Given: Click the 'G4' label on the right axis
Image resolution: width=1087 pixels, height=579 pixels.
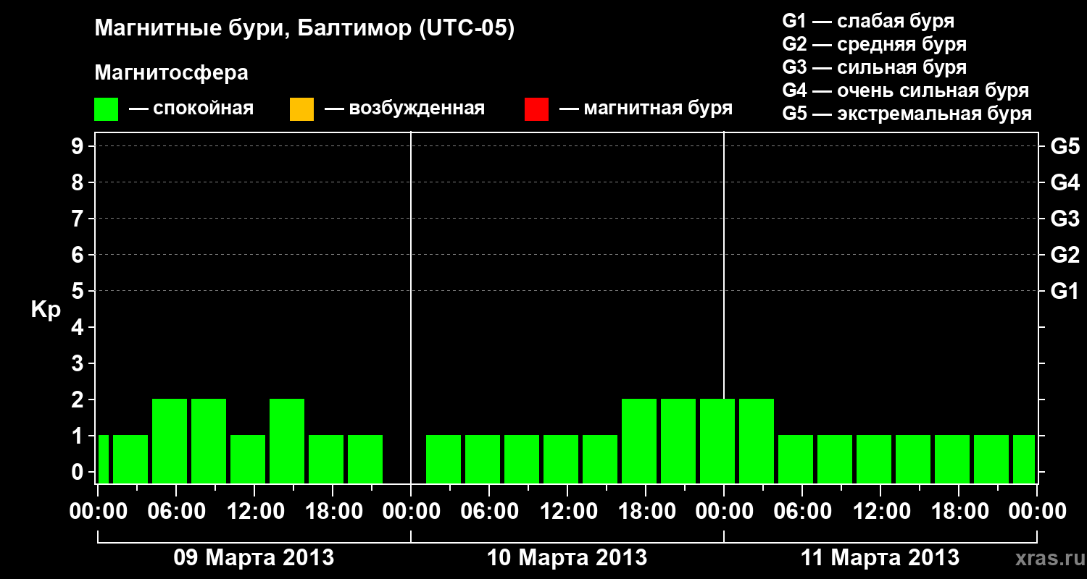Looking at the screenshot, I should point(1065,182).
